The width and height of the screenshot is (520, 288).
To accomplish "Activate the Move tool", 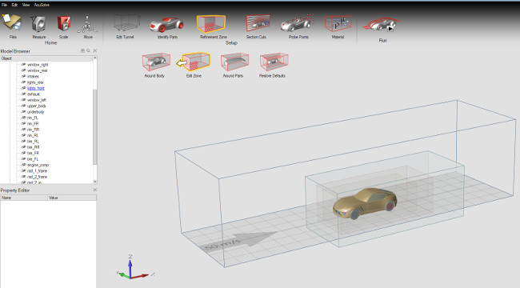I will click(x=87, y=25).
